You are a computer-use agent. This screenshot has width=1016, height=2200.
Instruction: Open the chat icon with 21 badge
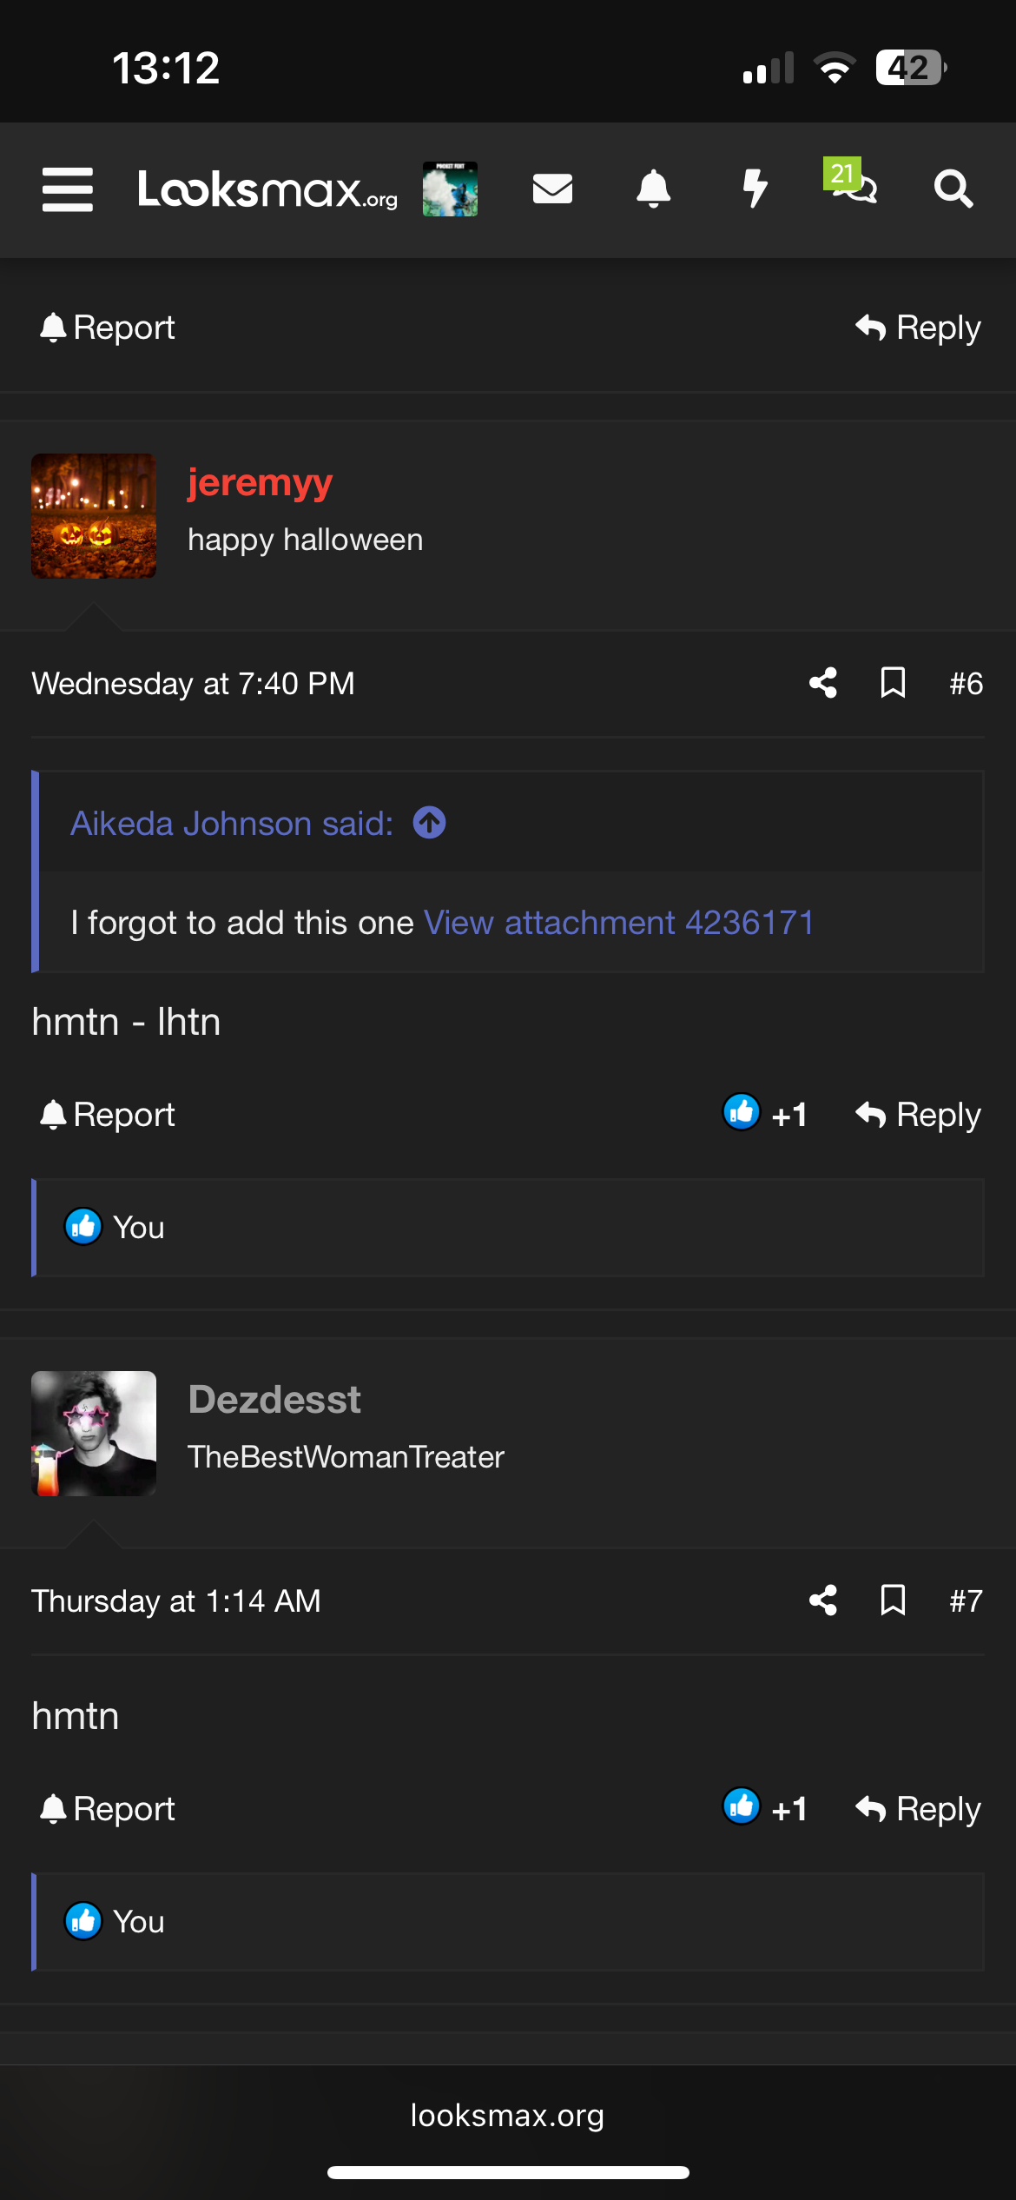pos(852,183)
